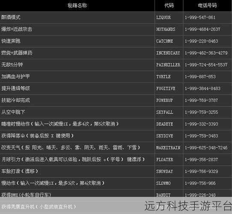Screen dimensions: 232x214
Task: Select the 改变天气 cheat description
Action: (x=71, y=148)
